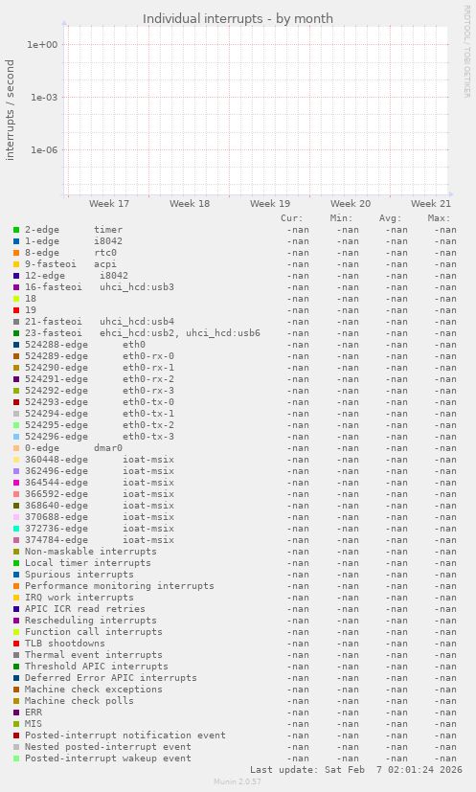Click the 524288-edge eth0 legend label
The height and width of the screenshot is (792, 476).
(x=85, y=345)
